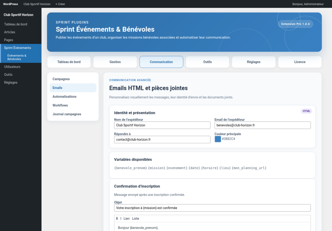Click the Email de l'expéditeur field
Image resolution: width=332 pixels, height=231 pixels.
[x=263, y=125]
